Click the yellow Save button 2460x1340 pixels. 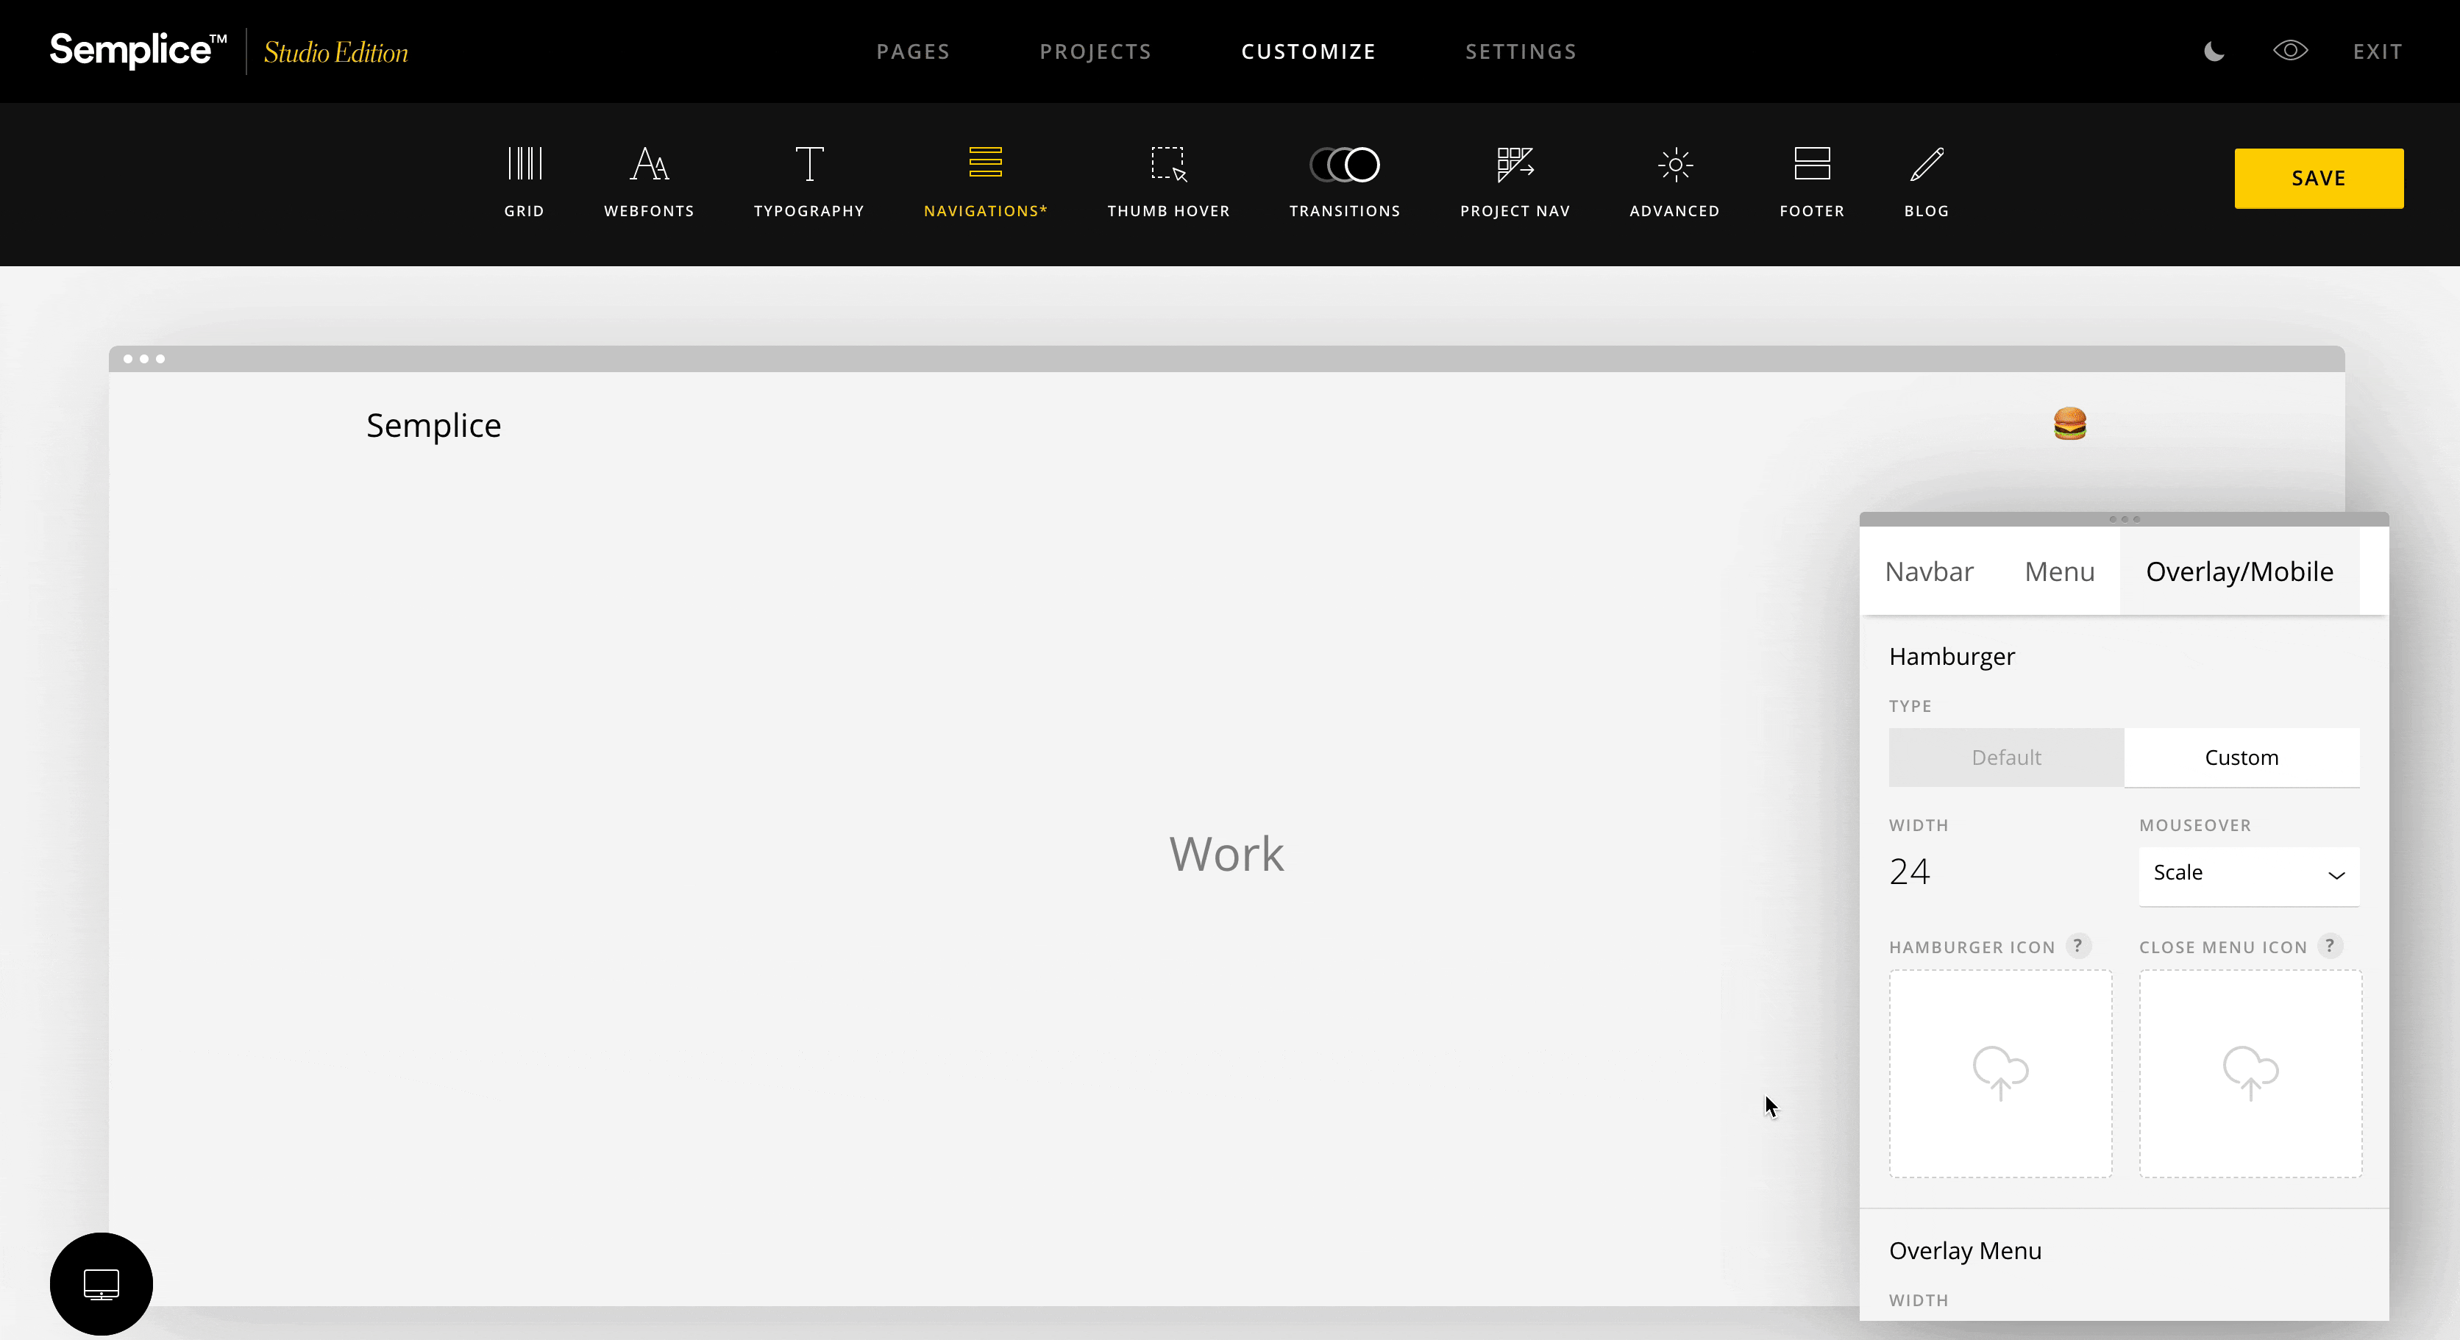[x=2318, y=179]
